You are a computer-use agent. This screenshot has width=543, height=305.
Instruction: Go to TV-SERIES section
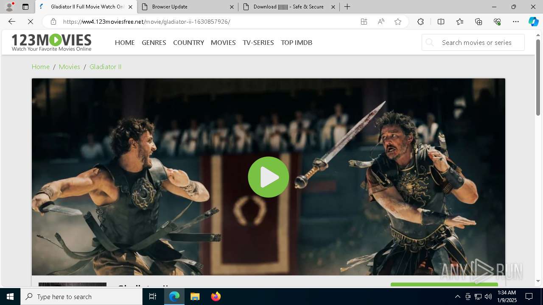click(258, 42)
